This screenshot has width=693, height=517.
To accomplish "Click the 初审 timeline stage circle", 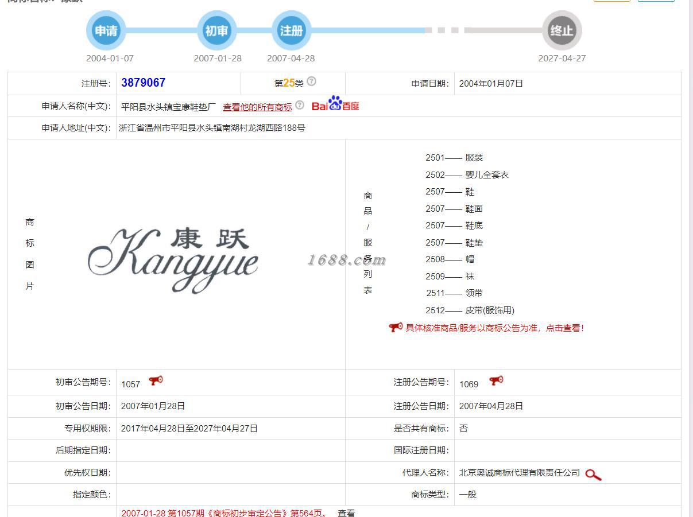I will click(216, 30).
